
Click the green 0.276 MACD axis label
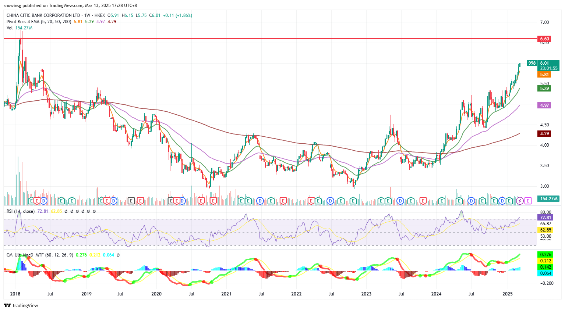545,254
